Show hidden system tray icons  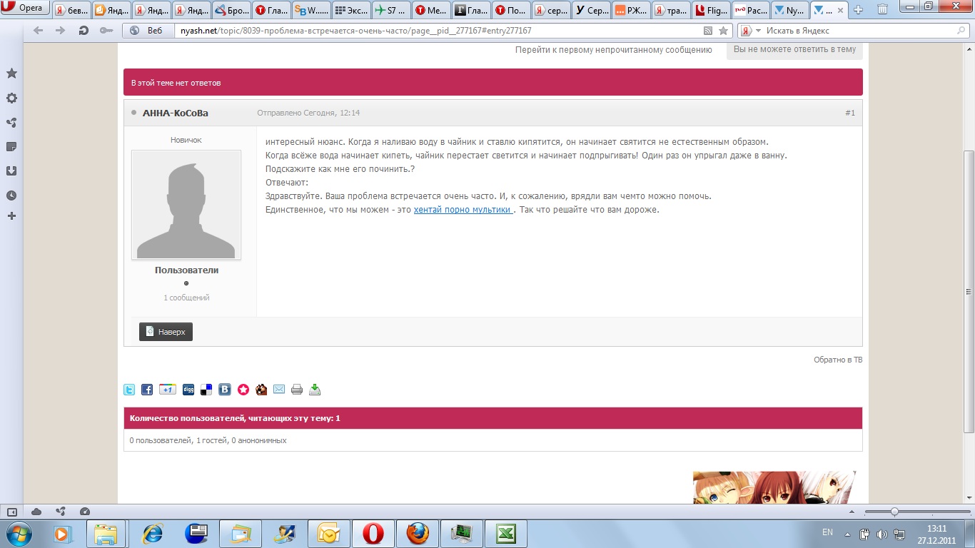(x=847, y=534)
